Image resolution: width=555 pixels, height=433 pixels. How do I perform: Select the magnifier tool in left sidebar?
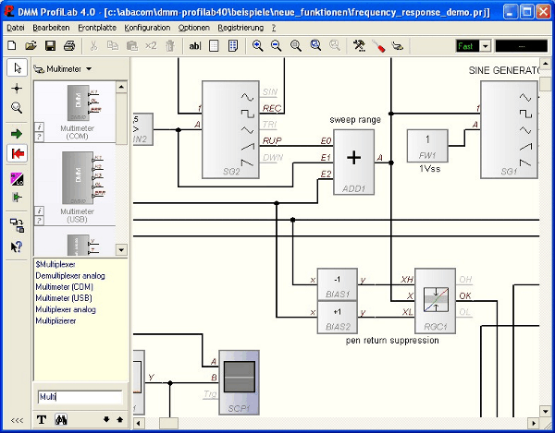[x=17, y=108]
